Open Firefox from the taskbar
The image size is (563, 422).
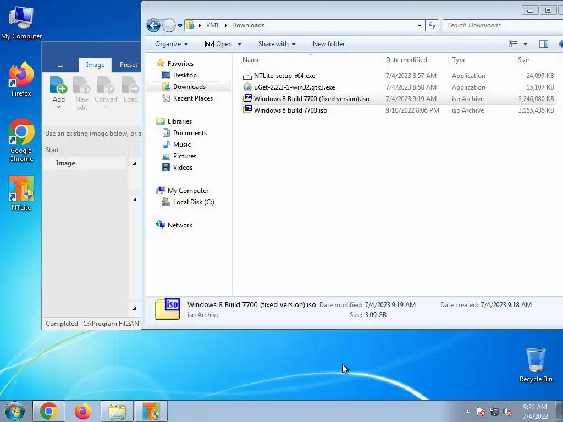[83, 411]
